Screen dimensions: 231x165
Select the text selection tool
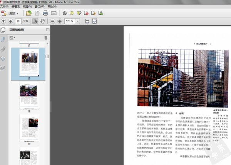point(35,21)
